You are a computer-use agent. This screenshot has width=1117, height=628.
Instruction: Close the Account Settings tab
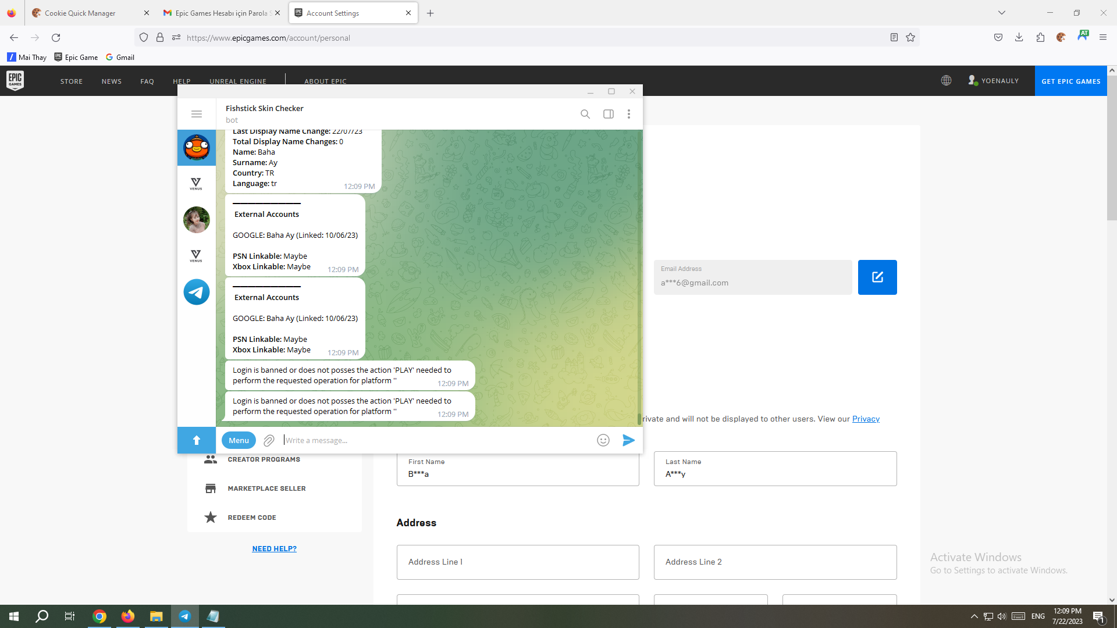408,13
